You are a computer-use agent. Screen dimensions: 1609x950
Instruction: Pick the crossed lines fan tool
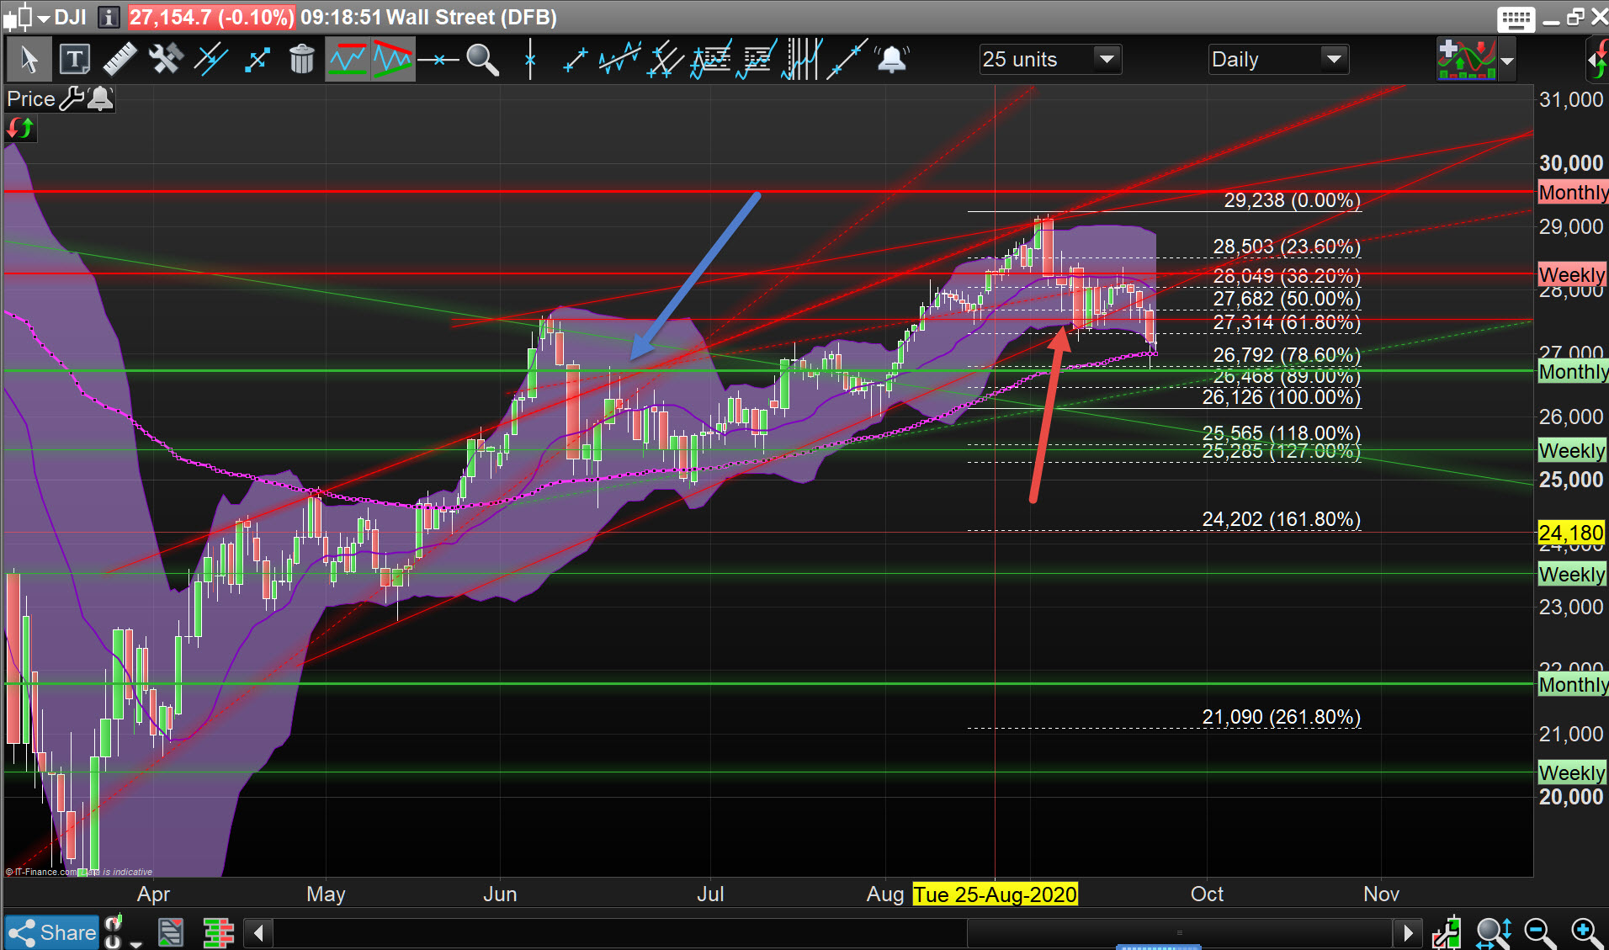666,60
